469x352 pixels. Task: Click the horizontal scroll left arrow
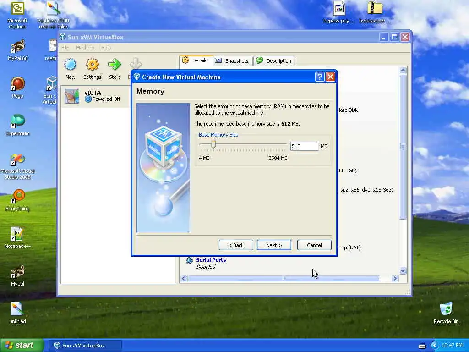pyautogui.click(x=184, y=278)
